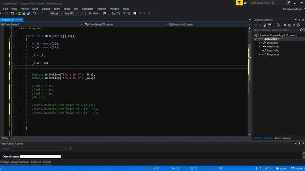Click the Quick Launch magnifier icon
This screenshot has width=305, height=171.
point(289,3)
